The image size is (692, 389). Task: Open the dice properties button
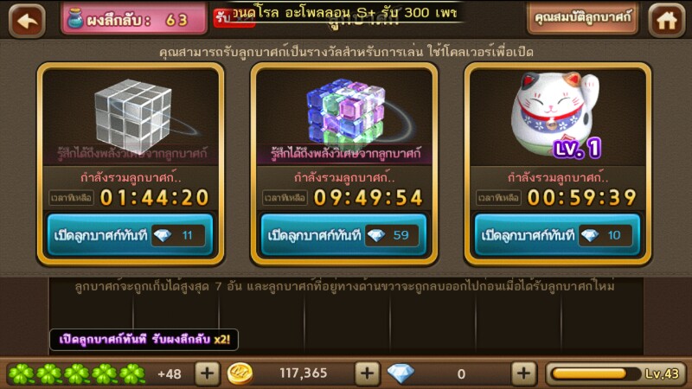tap(582, 18)
